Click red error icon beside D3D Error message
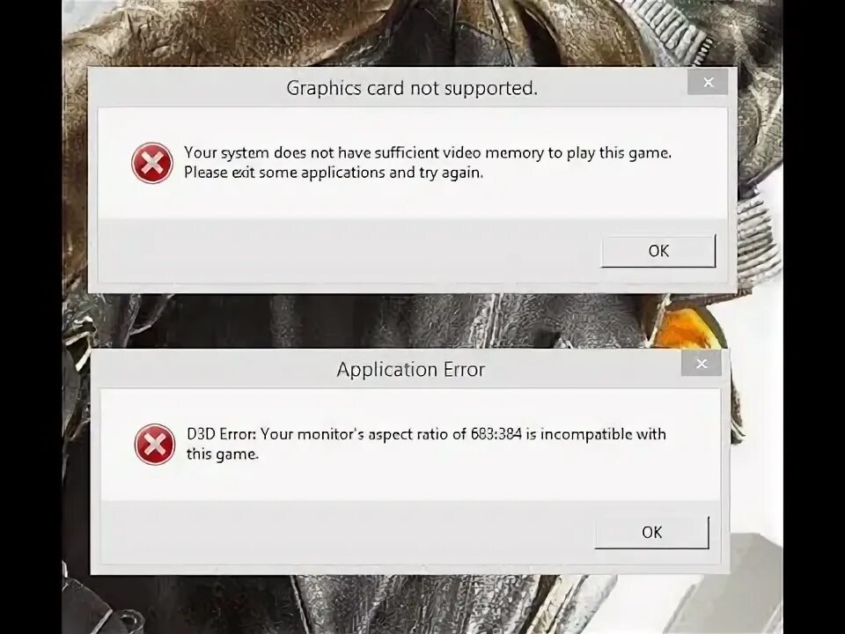Image resolution: width=845 pixels, height=634 pixels. (155, 445)
